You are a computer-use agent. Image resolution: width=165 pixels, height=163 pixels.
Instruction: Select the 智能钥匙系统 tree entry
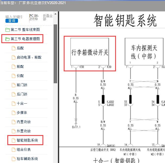(x=27, y=140)
